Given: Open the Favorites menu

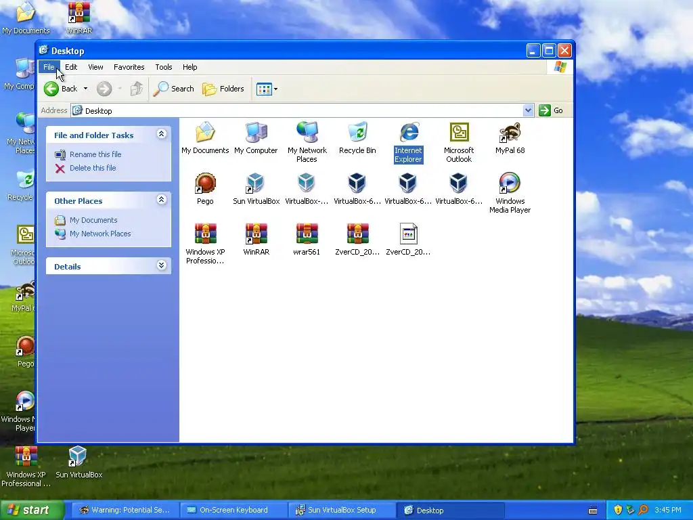Looking at the screenshot, I should pyautogui.click(x=129, y=67).
